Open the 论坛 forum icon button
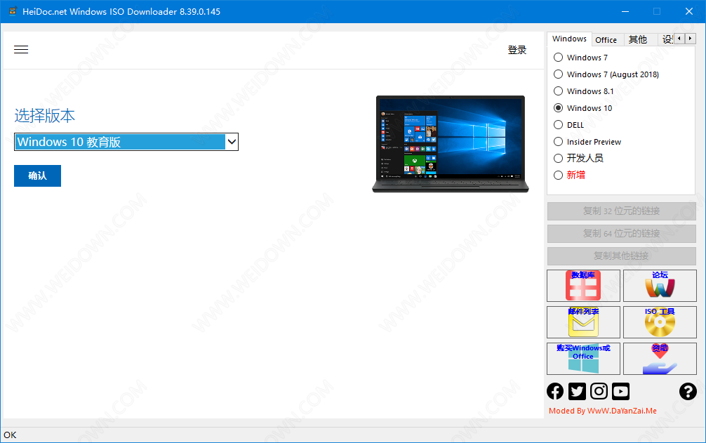This screenshot has width=706, height=443. coord(660,286)
